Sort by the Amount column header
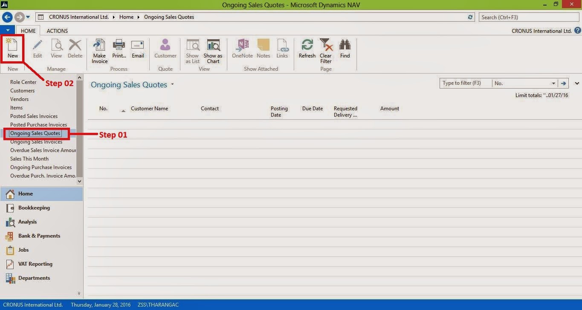582x310 pixels. [x=390, y=109]
